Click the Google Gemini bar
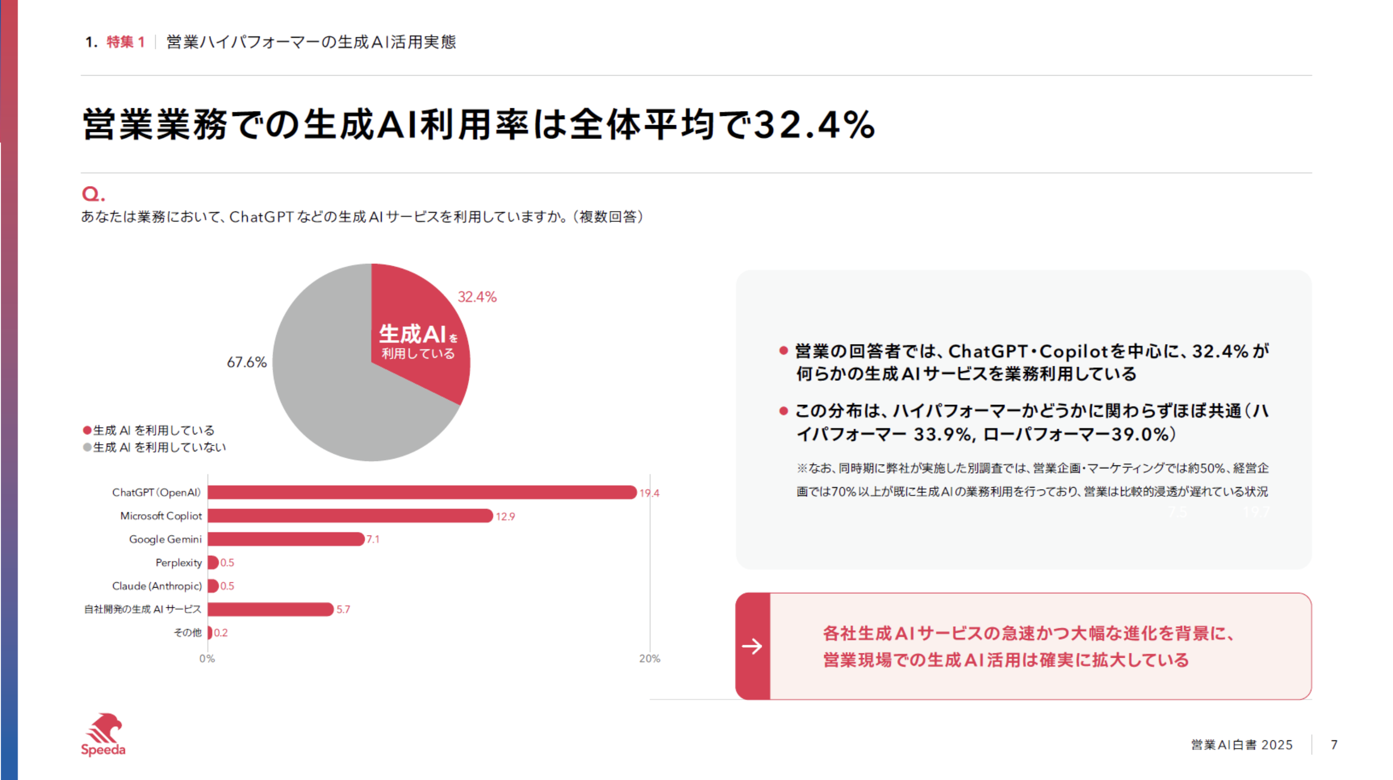Viewport: 1393px width, 780px height. 285,539
